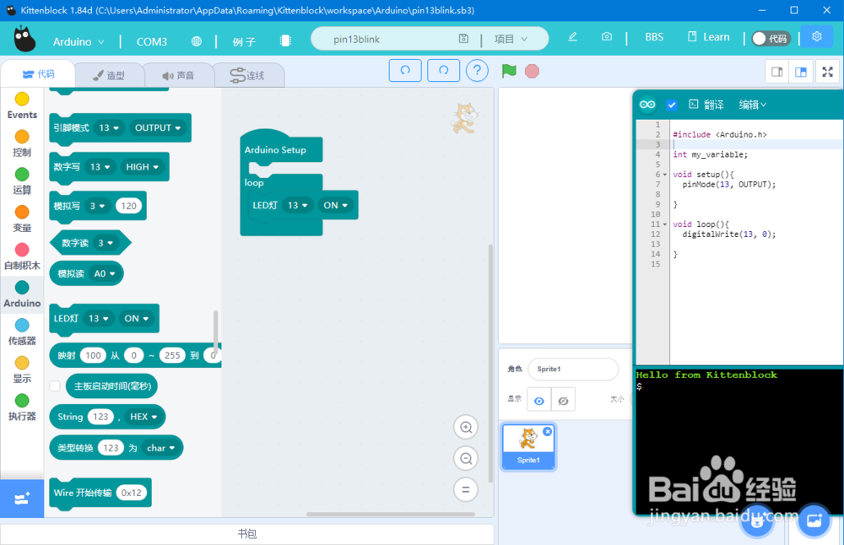
Task: Delete Sprite1 with its x button
Action: (x=548, y=431)
